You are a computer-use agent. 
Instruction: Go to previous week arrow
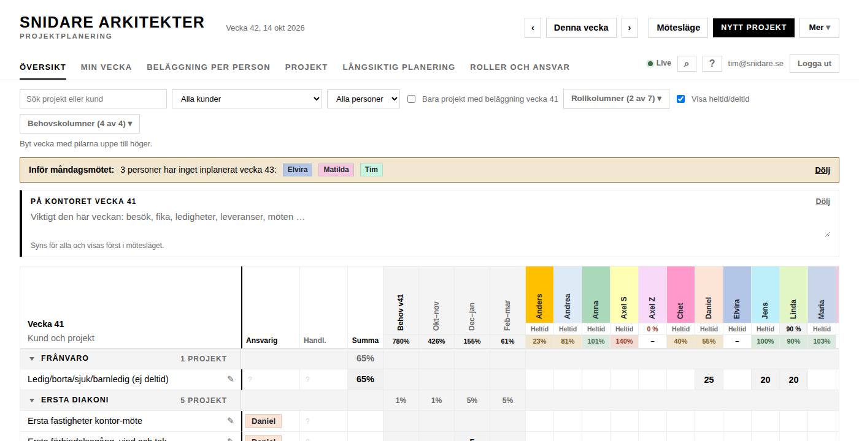pos(533,28)
